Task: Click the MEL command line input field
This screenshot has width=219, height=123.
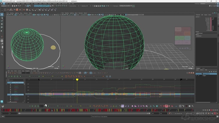Action: 48,116
